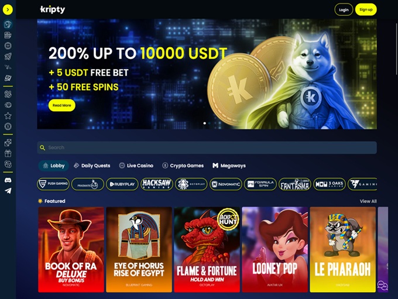
Task: Open the Le Pharaoh game thumbnail
Action: click(342, 249)
